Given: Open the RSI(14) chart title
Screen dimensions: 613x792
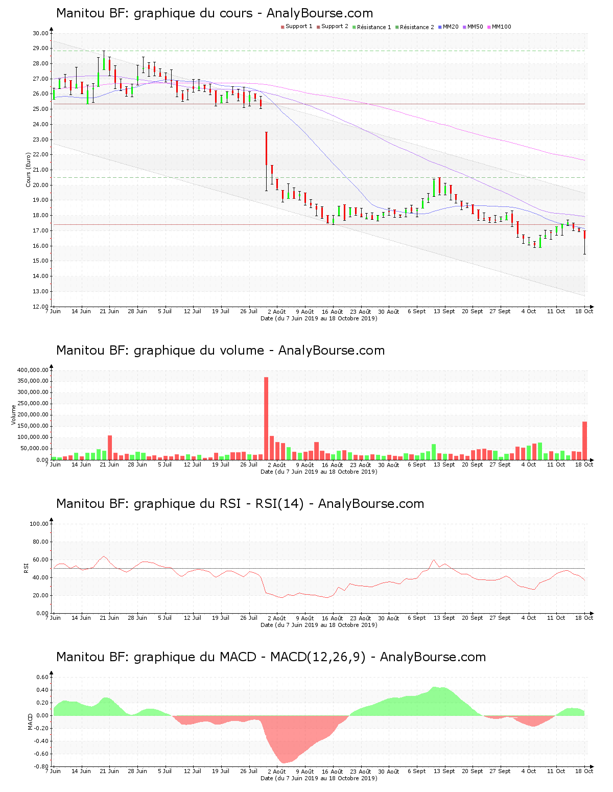Looking at the screenshot, I should coord(240,504).
